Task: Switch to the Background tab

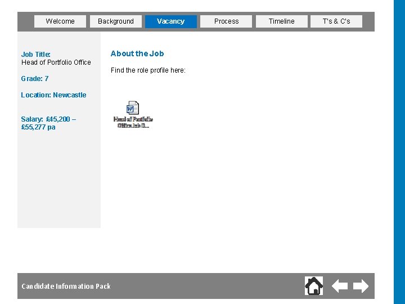Action: (x=116, y=21)
